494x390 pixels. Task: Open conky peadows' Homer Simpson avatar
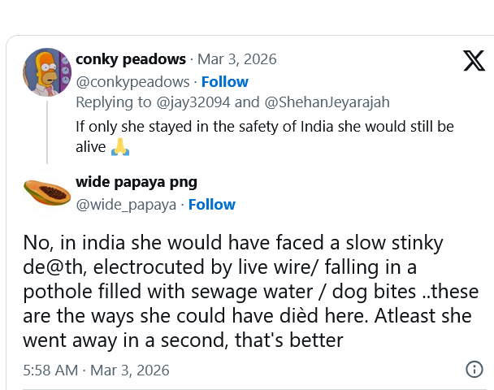point(46,72)
